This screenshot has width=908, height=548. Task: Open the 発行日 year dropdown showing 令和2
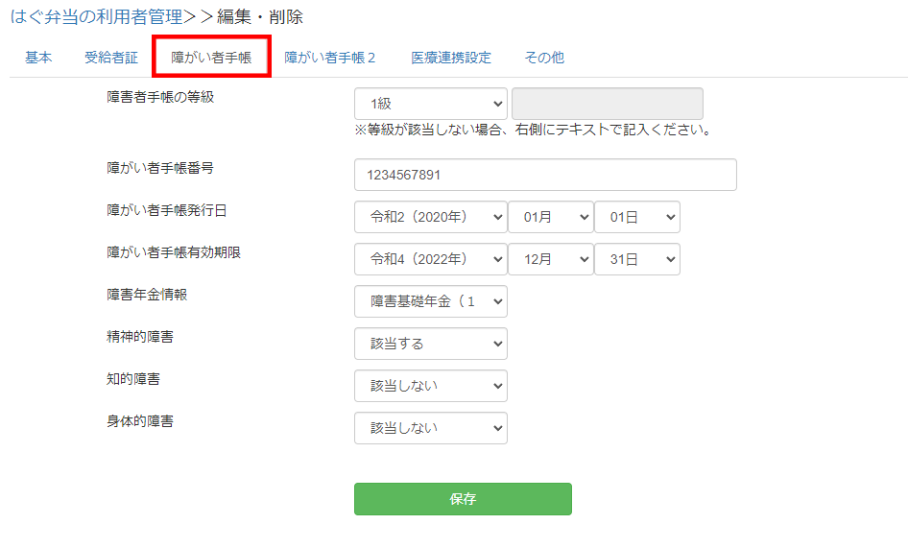tap(430, 217)
